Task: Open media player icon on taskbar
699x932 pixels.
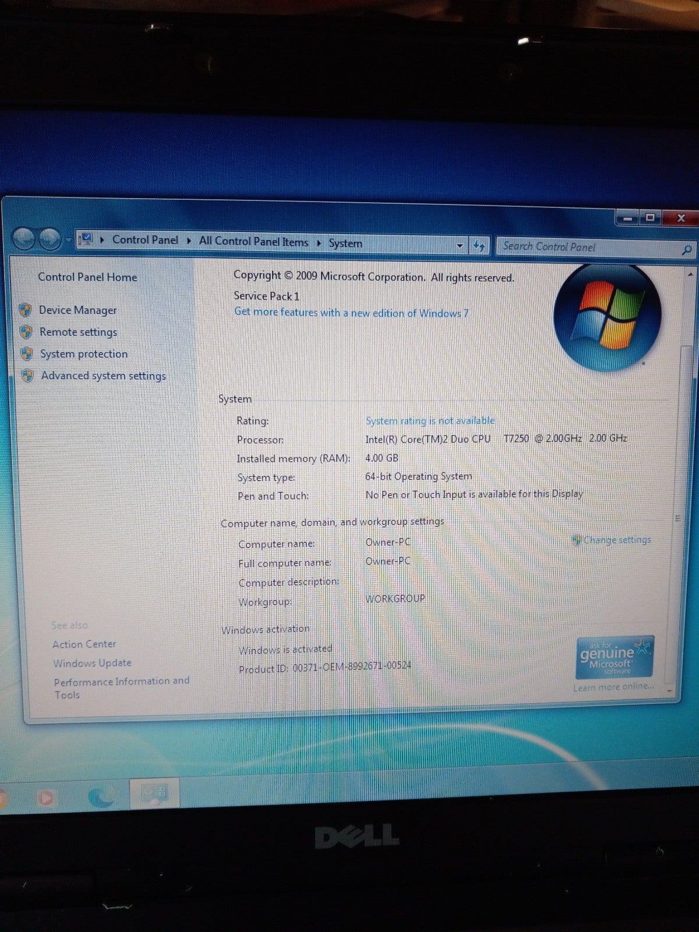Action: point(46,797)
